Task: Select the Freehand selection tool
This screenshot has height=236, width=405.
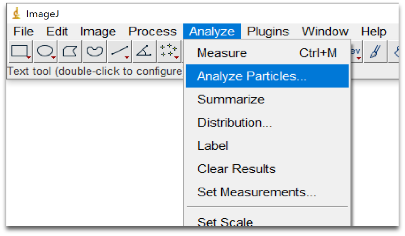Action: (94, 52)
